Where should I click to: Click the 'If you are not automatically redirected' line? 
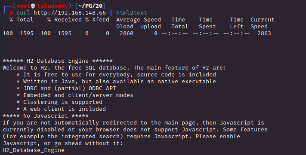pos(133,123)
